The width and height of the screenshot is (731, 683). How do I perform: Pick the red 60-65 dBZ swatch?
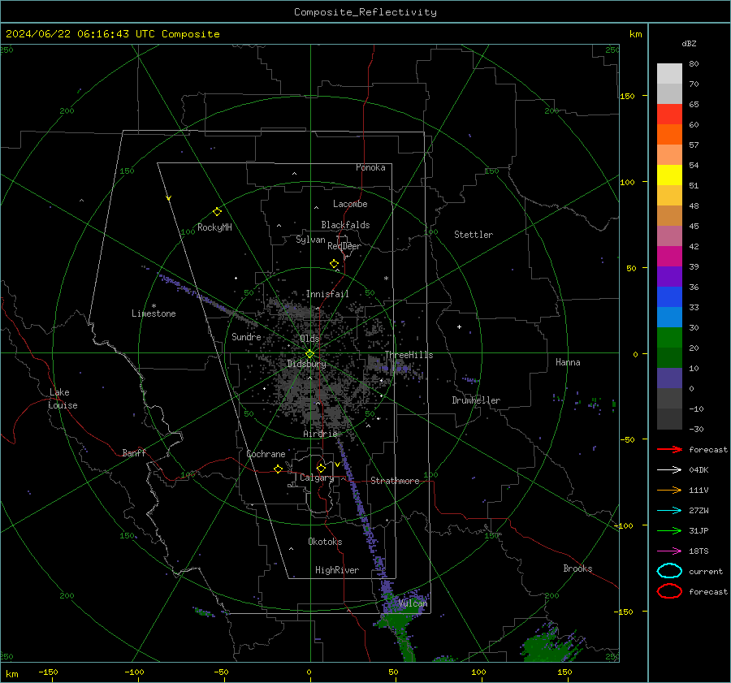[669, 115]
